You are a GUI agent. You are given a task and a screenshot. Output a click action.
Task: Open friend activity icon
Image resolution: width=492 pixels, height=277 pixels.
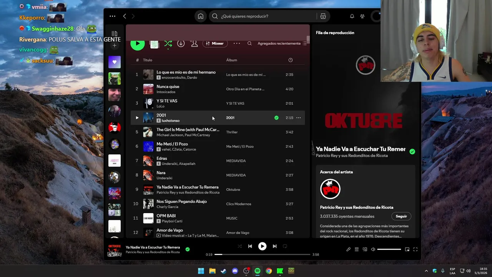point(362,16)
